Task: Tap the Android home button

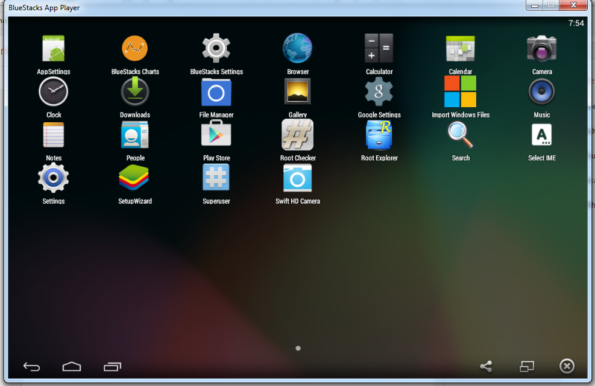Action: tap(72, 366)
